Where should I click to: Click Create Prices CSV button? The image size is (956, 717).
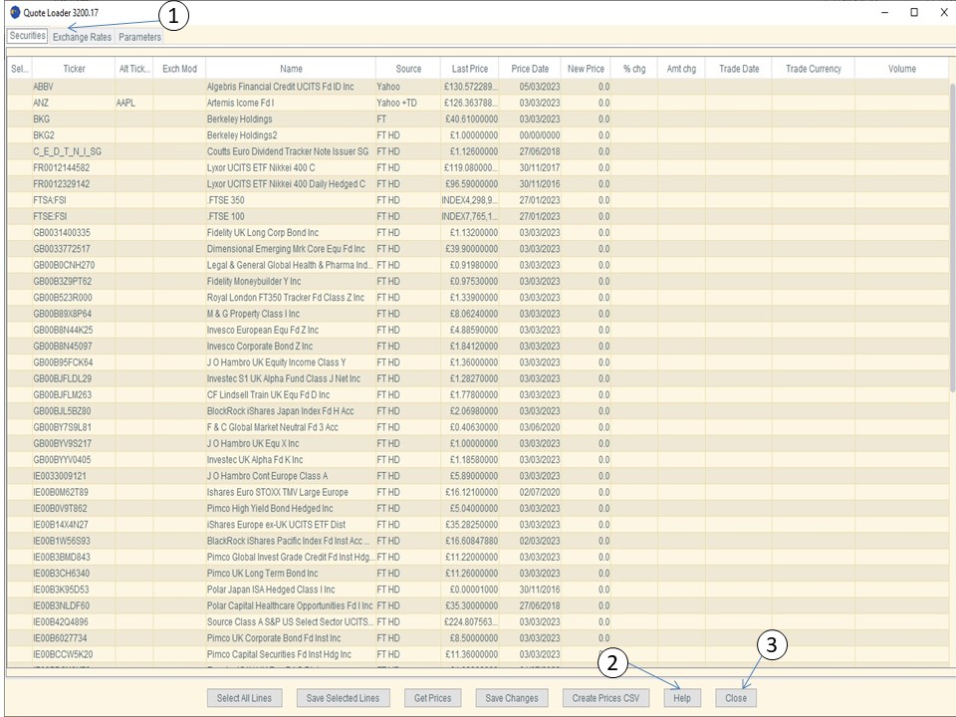(x=605, y=698)
